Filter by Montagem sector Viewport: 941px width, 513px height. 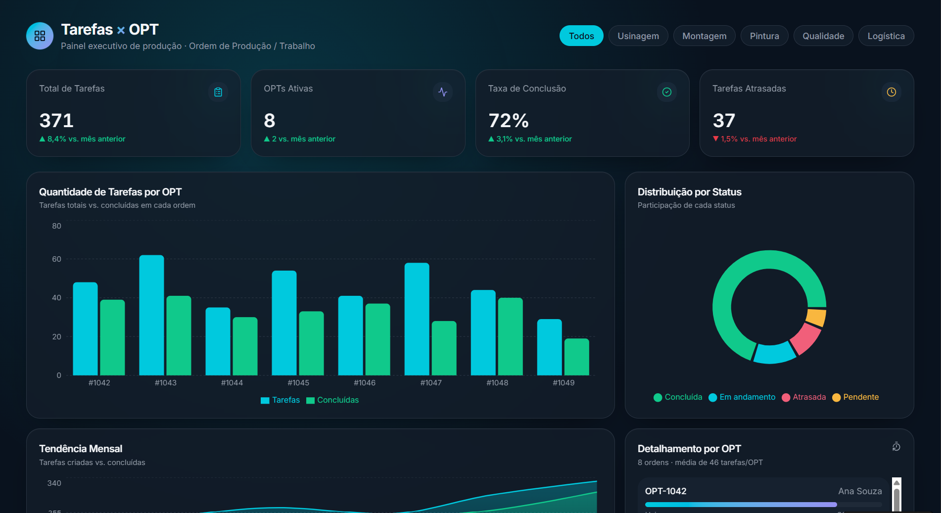[x=705, y=36]
